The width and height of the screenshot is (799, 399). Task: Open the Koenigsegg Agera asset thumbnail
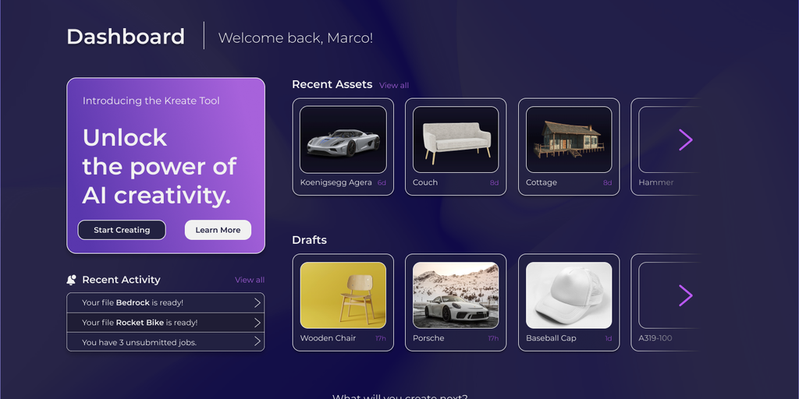(343, 139)
